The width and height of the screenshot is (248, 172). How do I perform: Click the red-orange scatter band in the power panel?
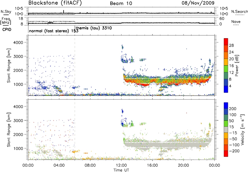tap(168, 81)
